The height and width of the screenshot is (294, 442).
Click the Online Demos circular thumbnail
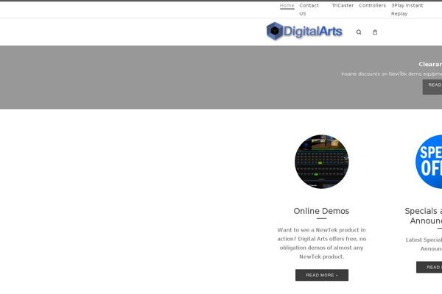[322, 162]
